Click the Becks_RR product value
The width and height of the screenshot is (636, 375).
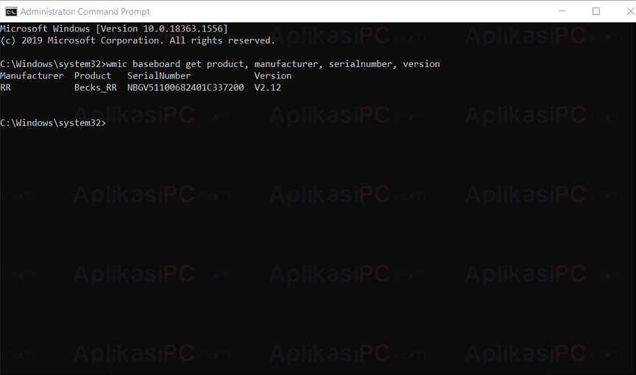pos(95,87)
